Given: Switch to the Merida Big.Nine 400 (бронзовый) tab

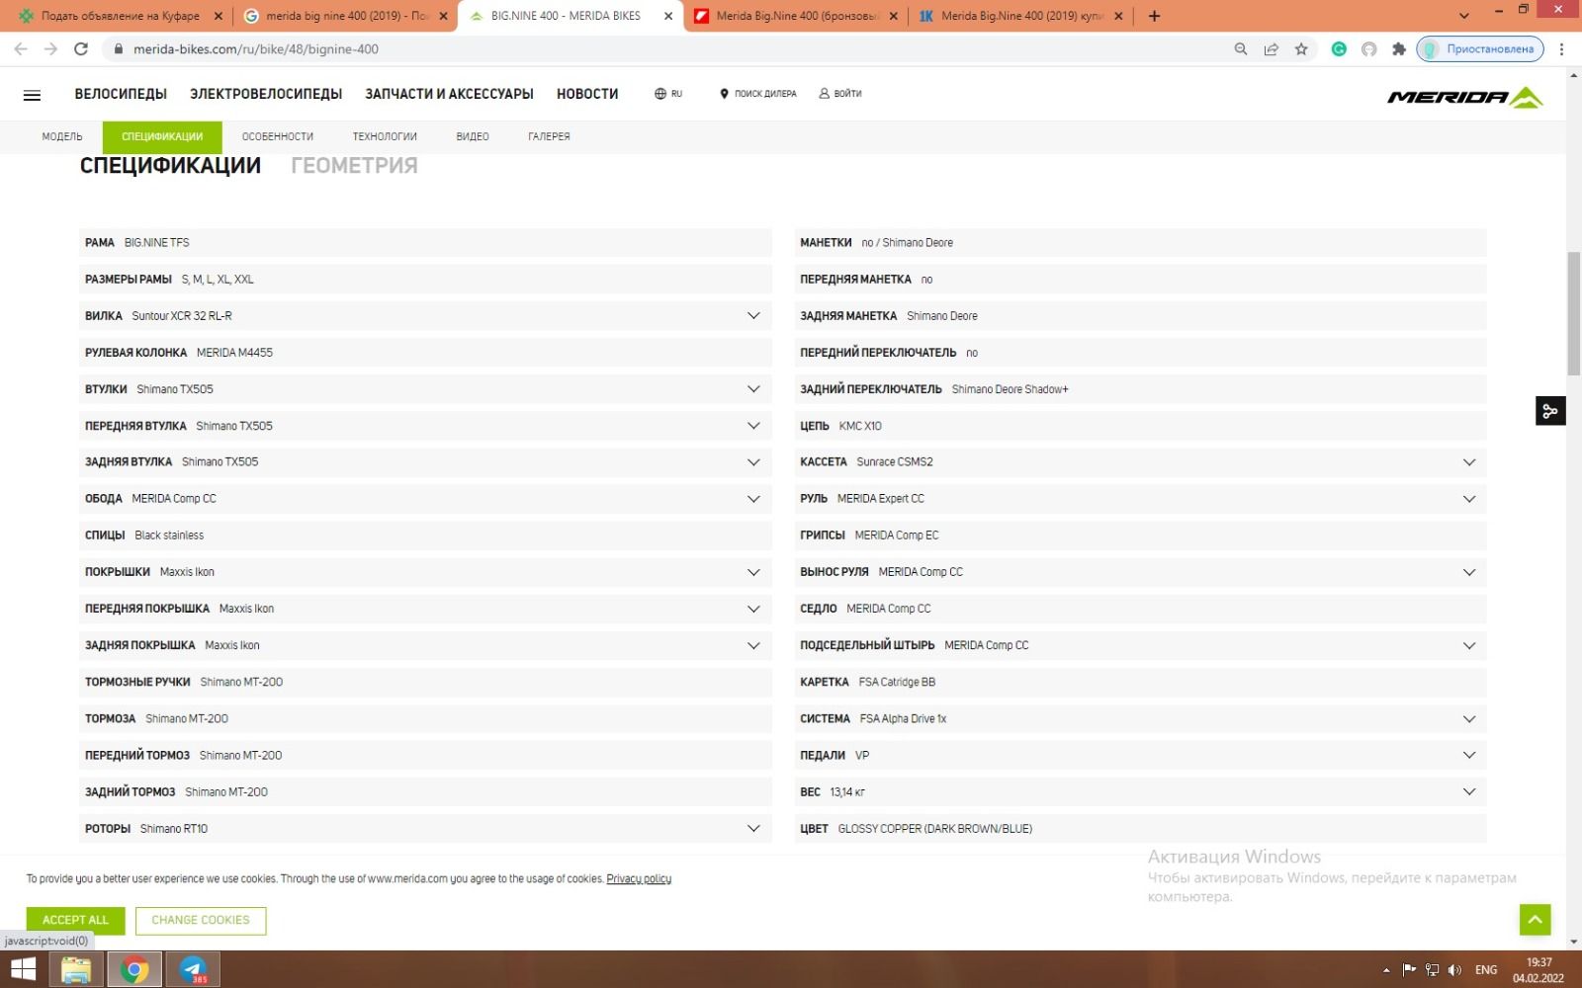Looking at the screenshot, I should click(x=796, y=16).
